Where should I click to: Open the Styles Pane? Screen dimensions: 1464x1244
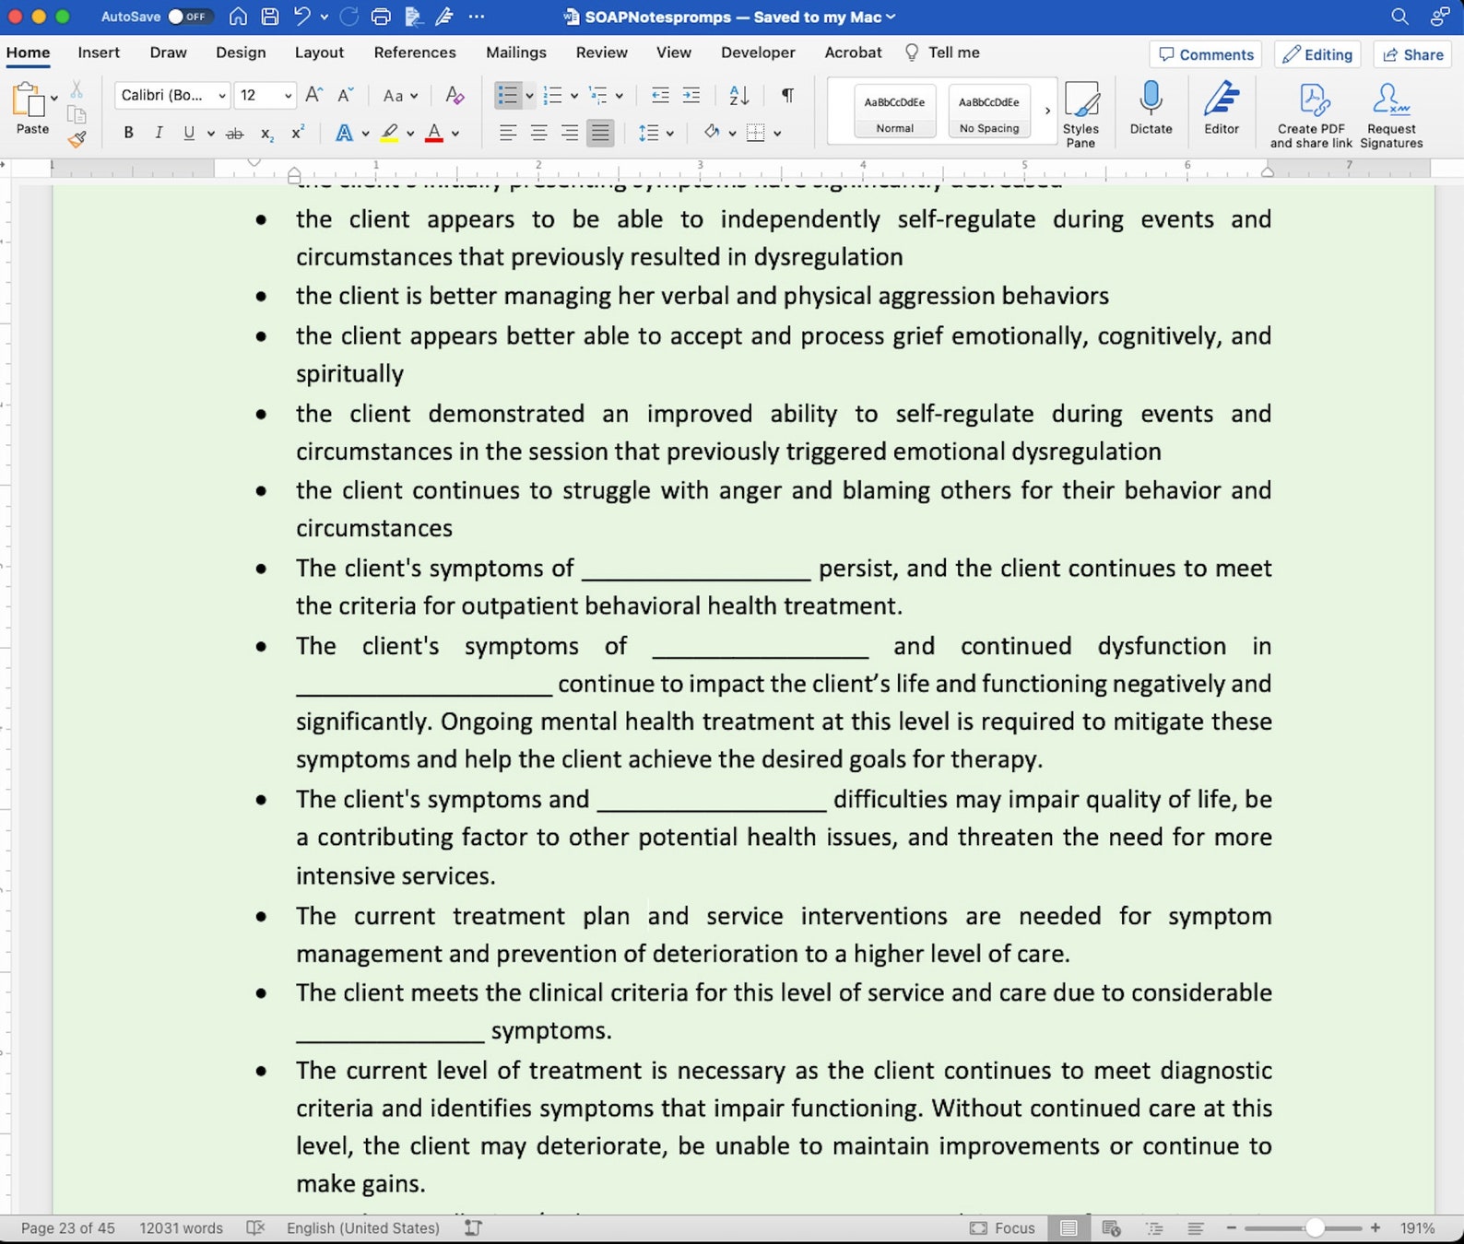coord(1080,114)
